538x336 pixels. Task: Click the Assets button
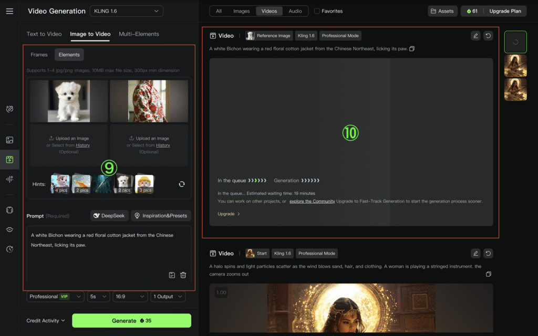(x=442, y=11)
